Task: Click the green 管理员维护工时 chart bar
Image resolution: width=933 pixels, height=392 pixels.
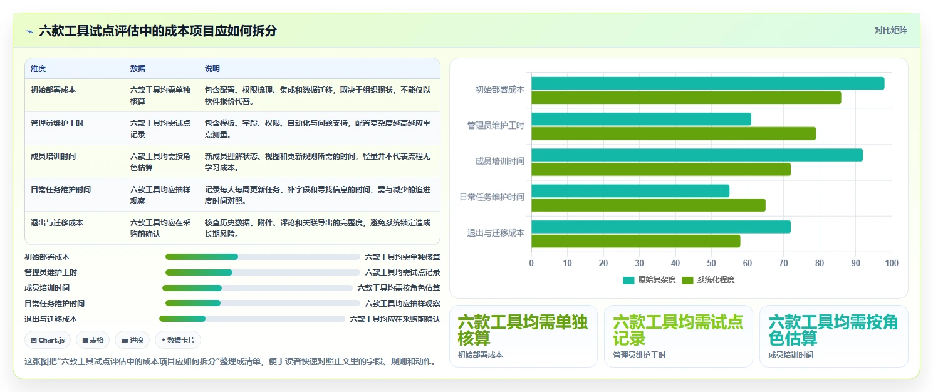Action: click(x=674, y=133)
